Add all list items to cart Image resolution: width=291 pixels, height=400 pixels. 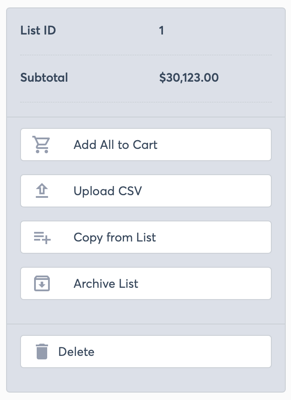[146, 145]
